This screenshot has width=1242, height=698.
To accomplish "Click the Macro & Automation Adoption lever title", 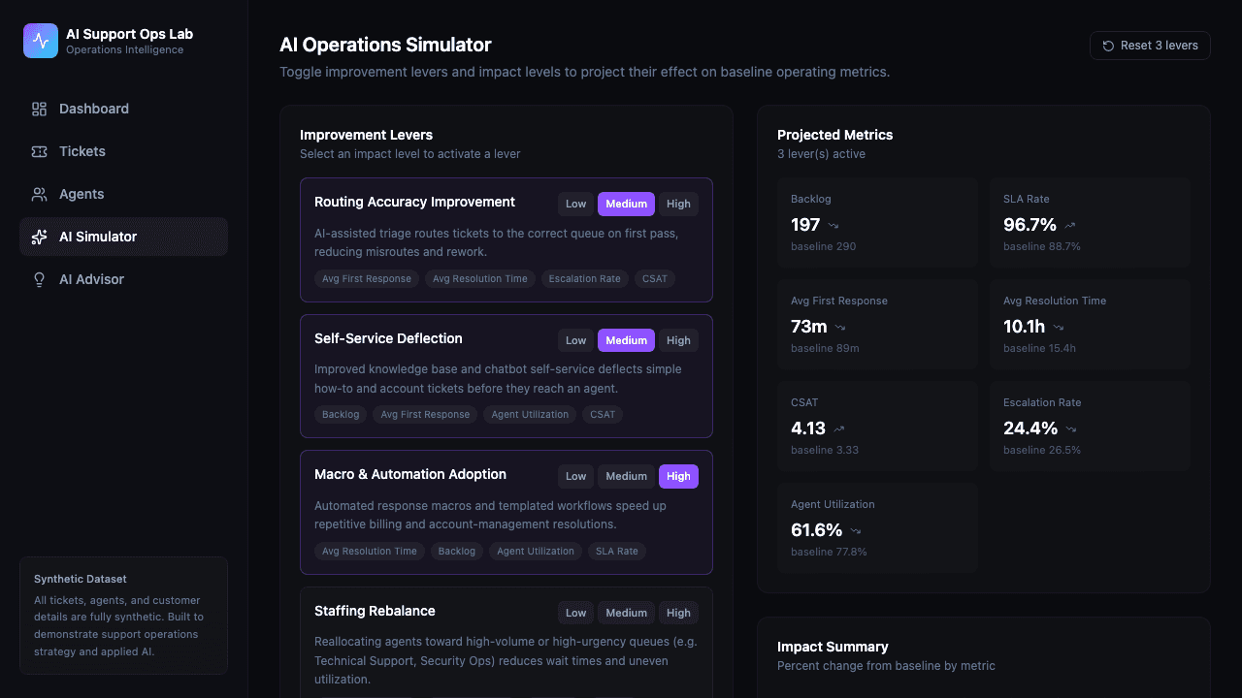I will point(410,474).
